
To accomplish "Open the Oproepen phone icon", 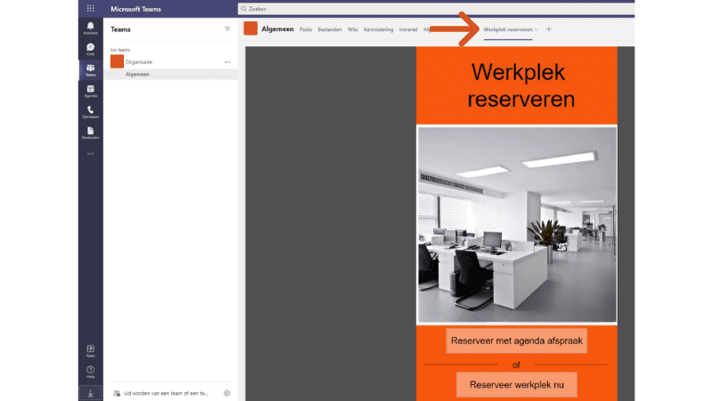I will coord(91,110).
